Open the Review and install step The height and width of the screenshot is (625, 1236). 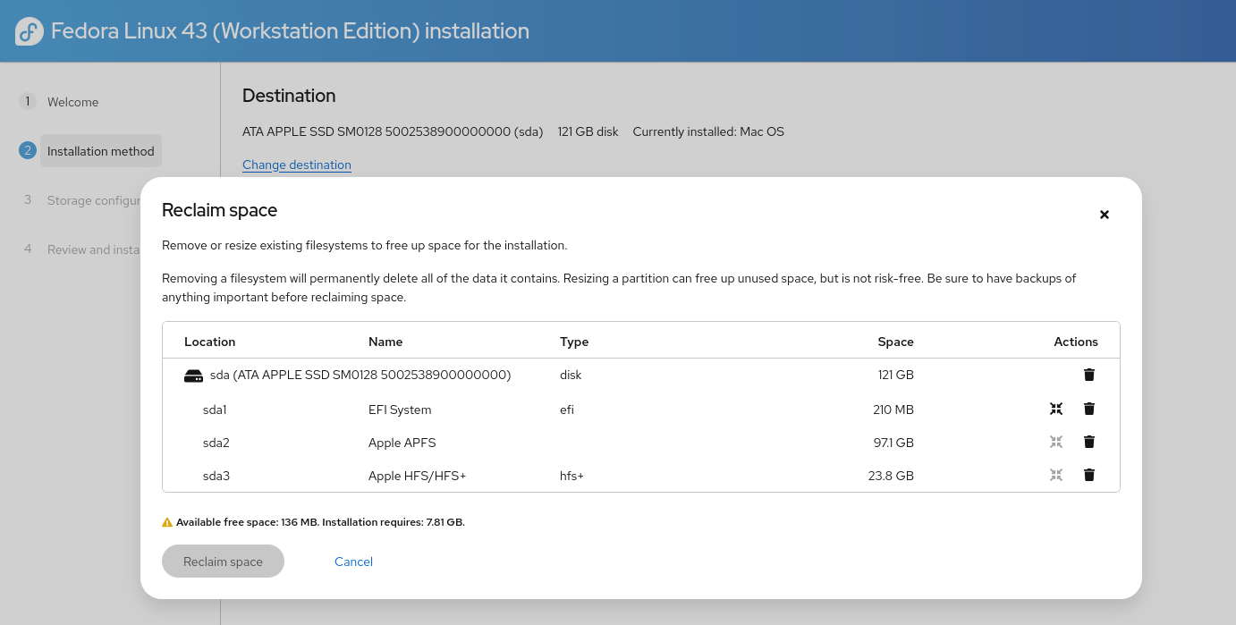[94, 249]
